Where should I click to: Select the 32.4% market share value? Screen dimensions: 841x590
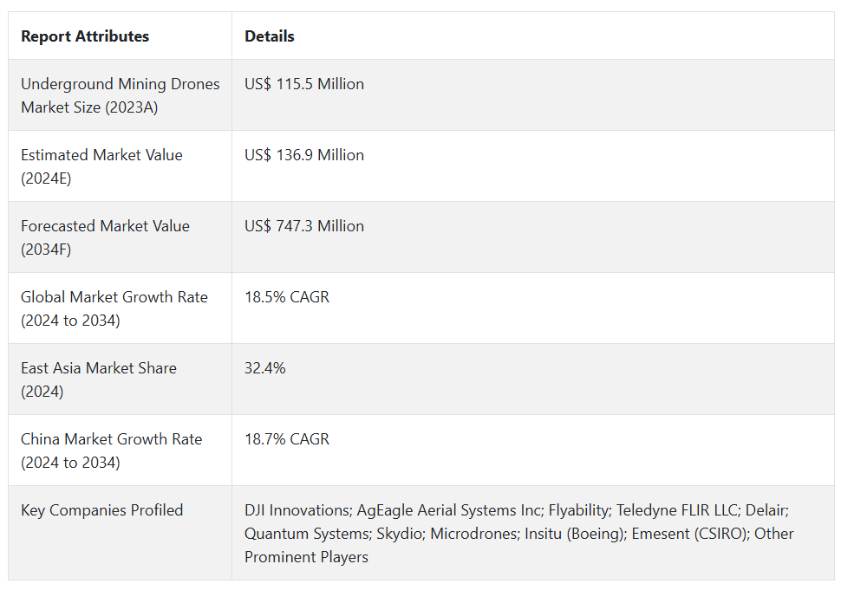tap(264, 368)
